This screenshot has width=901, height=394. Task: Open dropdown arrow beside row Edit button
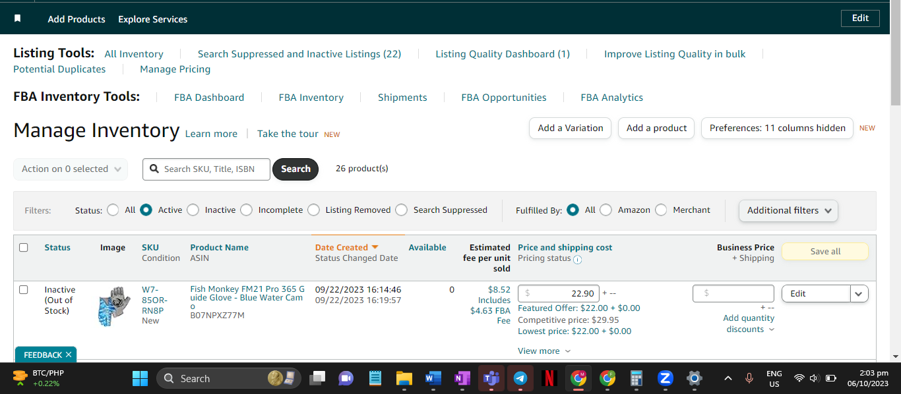click(859, 294)
